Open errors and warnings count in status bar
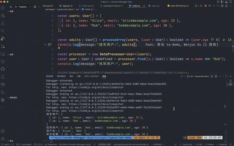 click(38, 144)
